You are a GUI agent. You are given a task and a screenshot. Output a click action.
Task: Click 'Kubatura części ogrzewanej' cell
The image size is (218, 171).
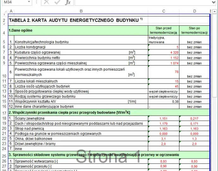pyautogui.click(x=81, y=52)
